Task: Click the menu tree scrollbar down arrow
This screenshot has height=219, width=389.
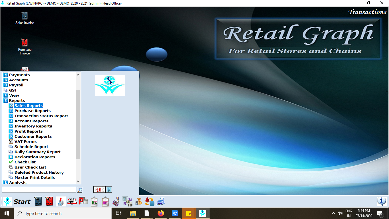Action: [78, 181]
